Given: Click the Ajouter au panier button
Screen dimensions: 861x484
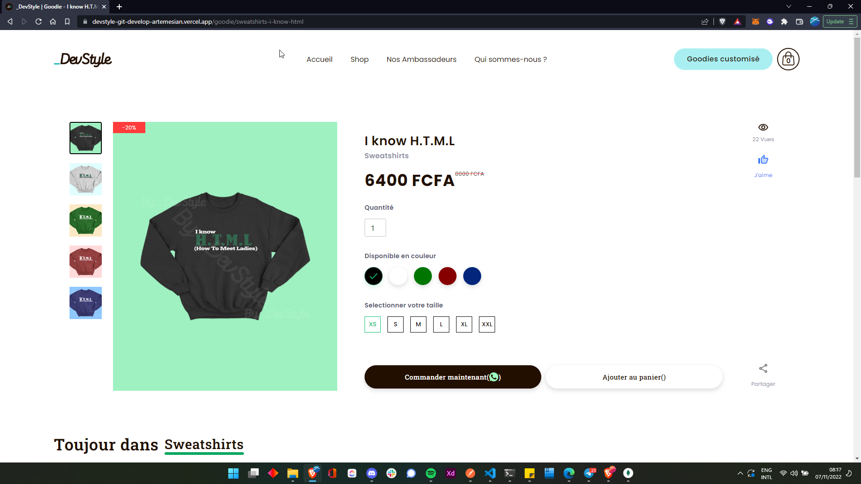Looking at the screenshot, I should 634,377.
